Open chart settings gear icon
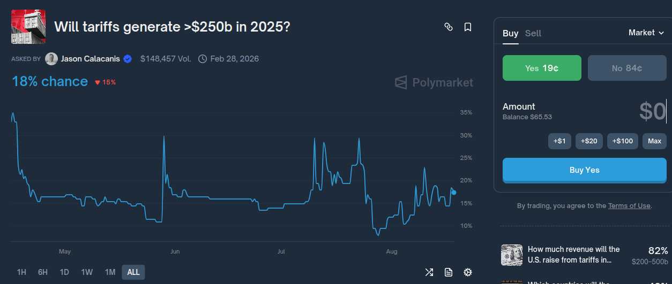 [x=468, y=272]
